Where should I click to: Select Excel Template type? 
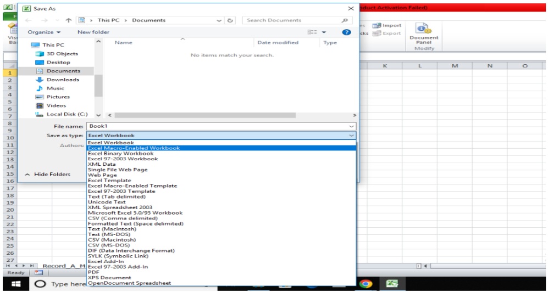[x=221, y=181]
